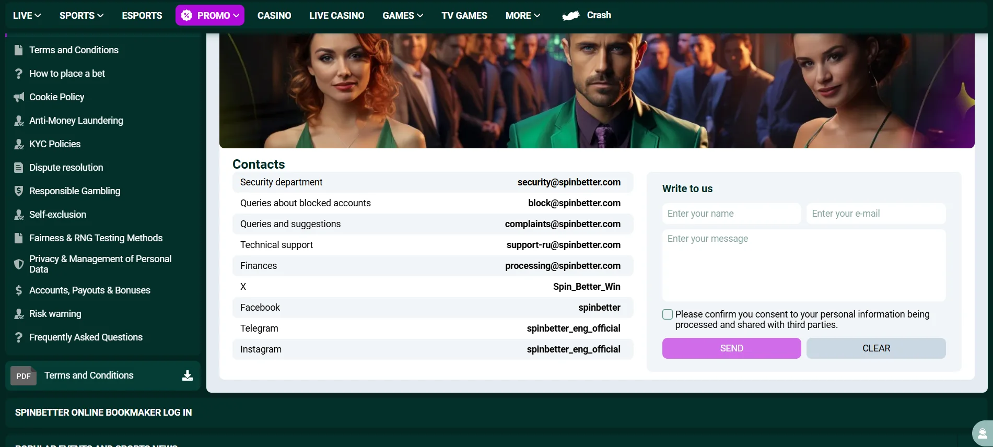This screenshot has width=993, height=447.
Task: Open How to place a bet page
Action: [67, 74]
